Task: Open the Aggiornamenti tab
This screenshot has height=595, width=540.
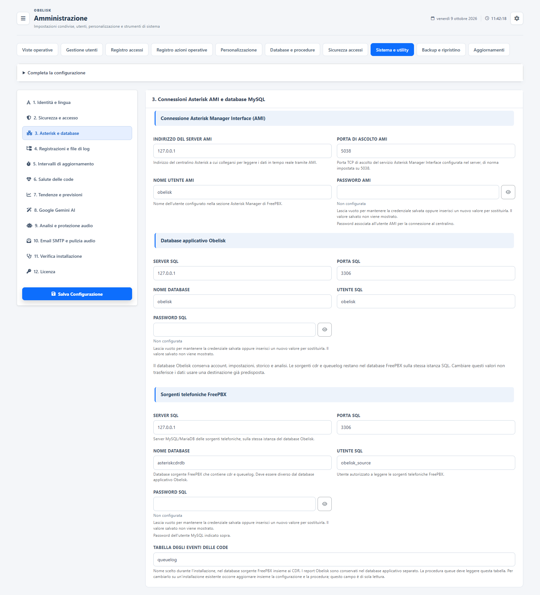Action: click(489, 50)
